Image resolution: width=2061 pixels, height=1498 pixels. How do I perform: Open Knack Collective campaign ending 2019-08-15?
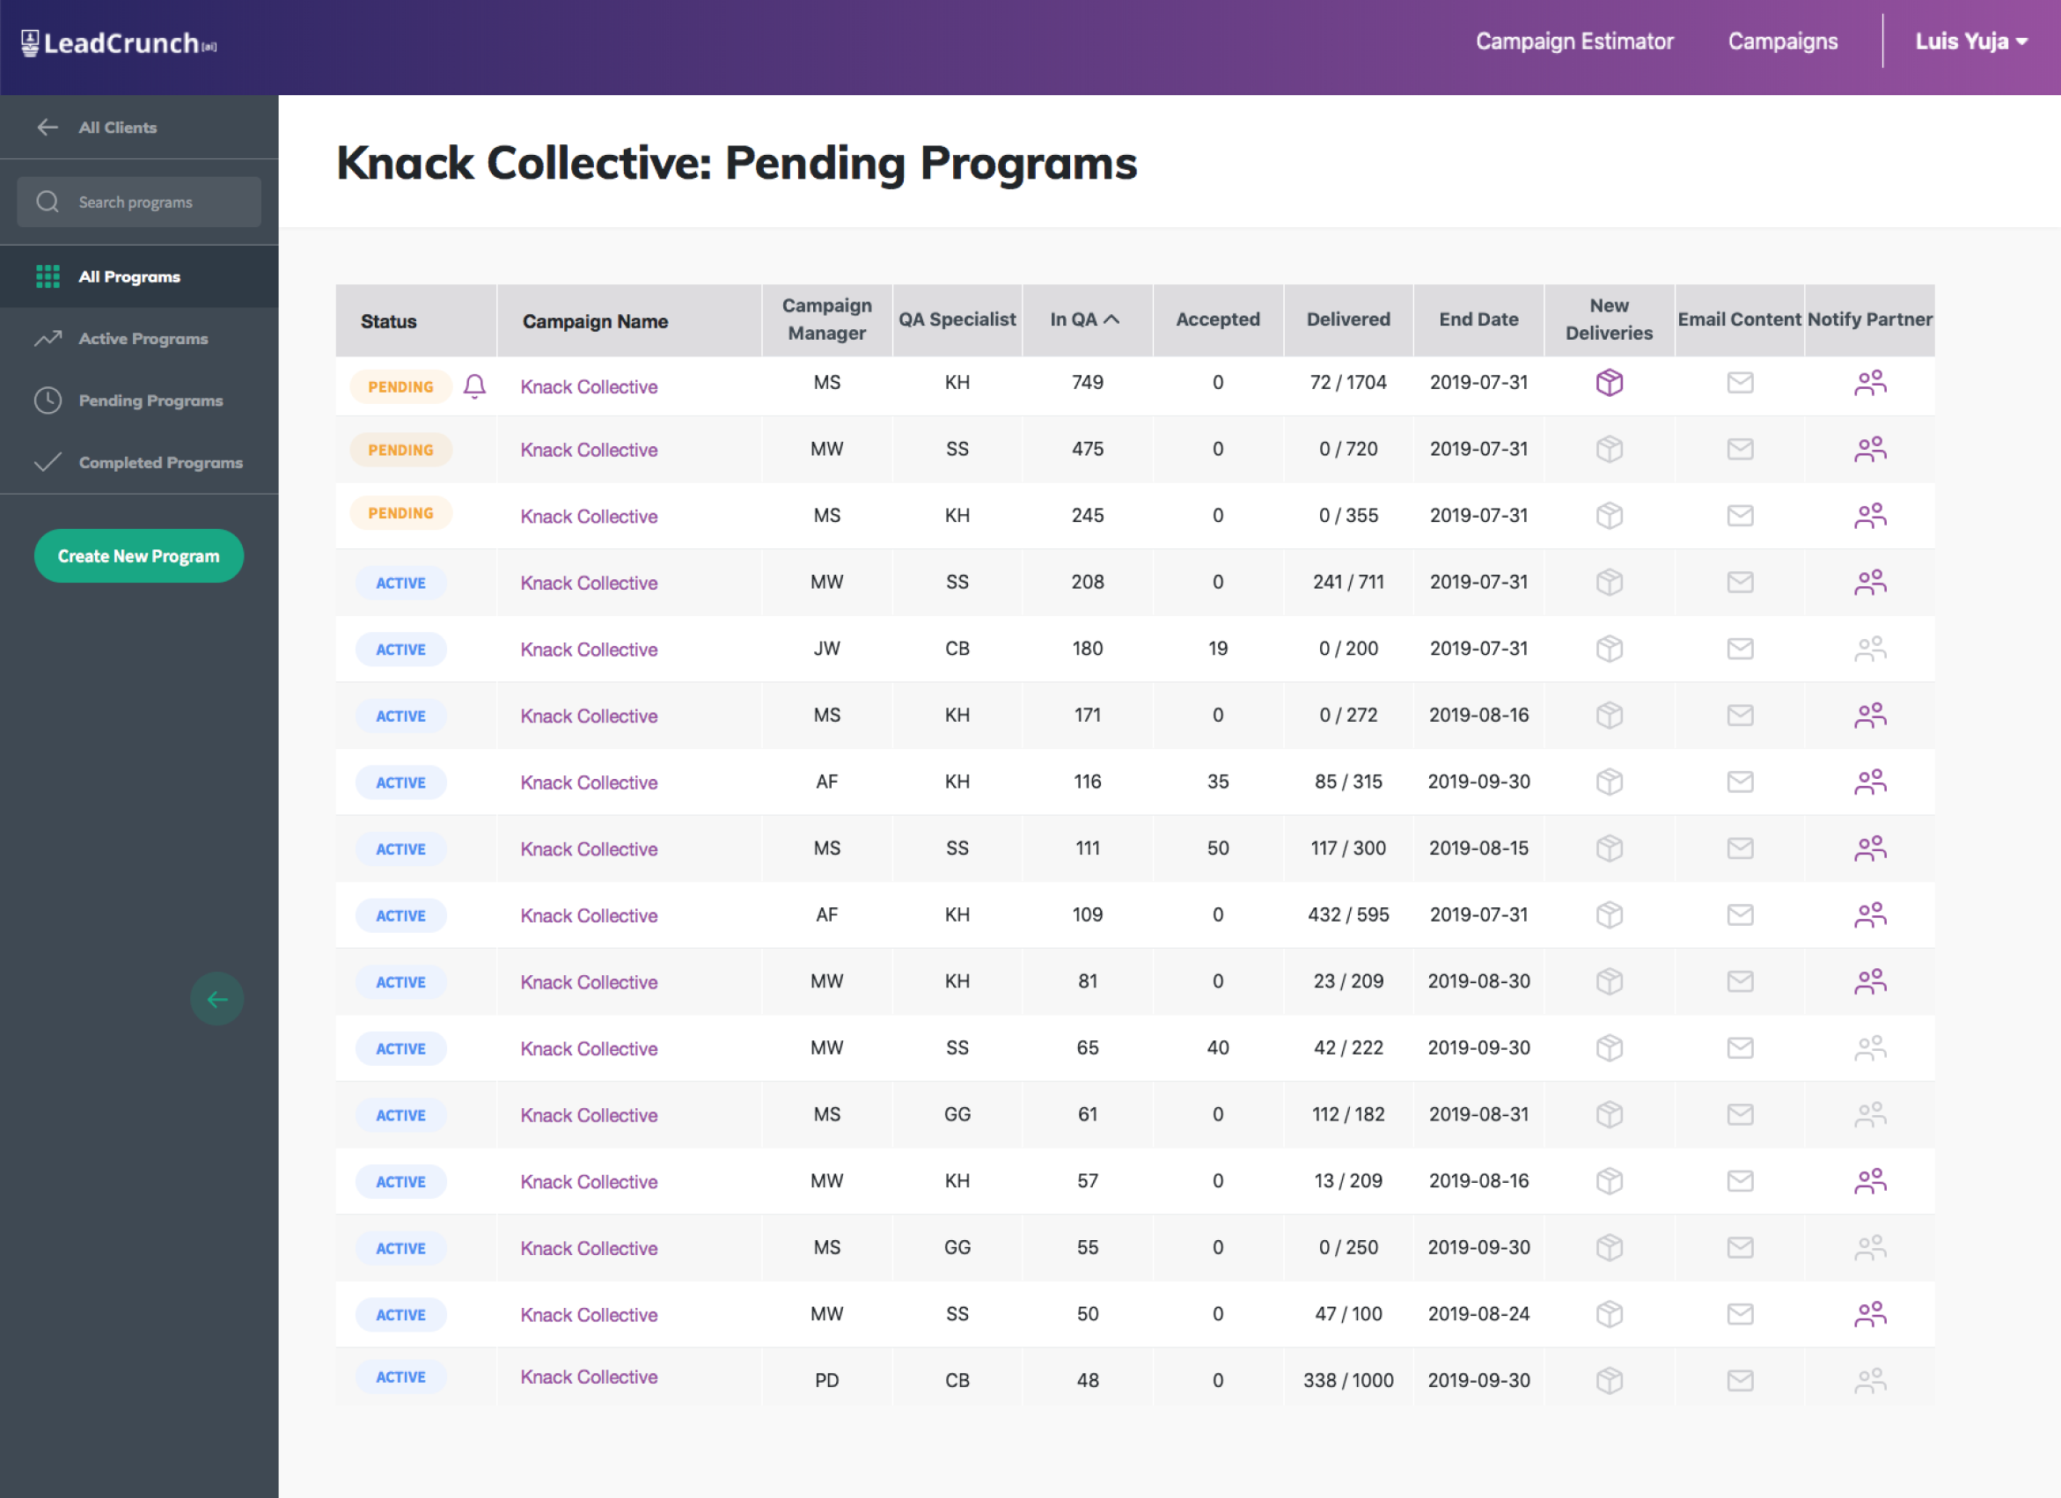pos(589,849)
